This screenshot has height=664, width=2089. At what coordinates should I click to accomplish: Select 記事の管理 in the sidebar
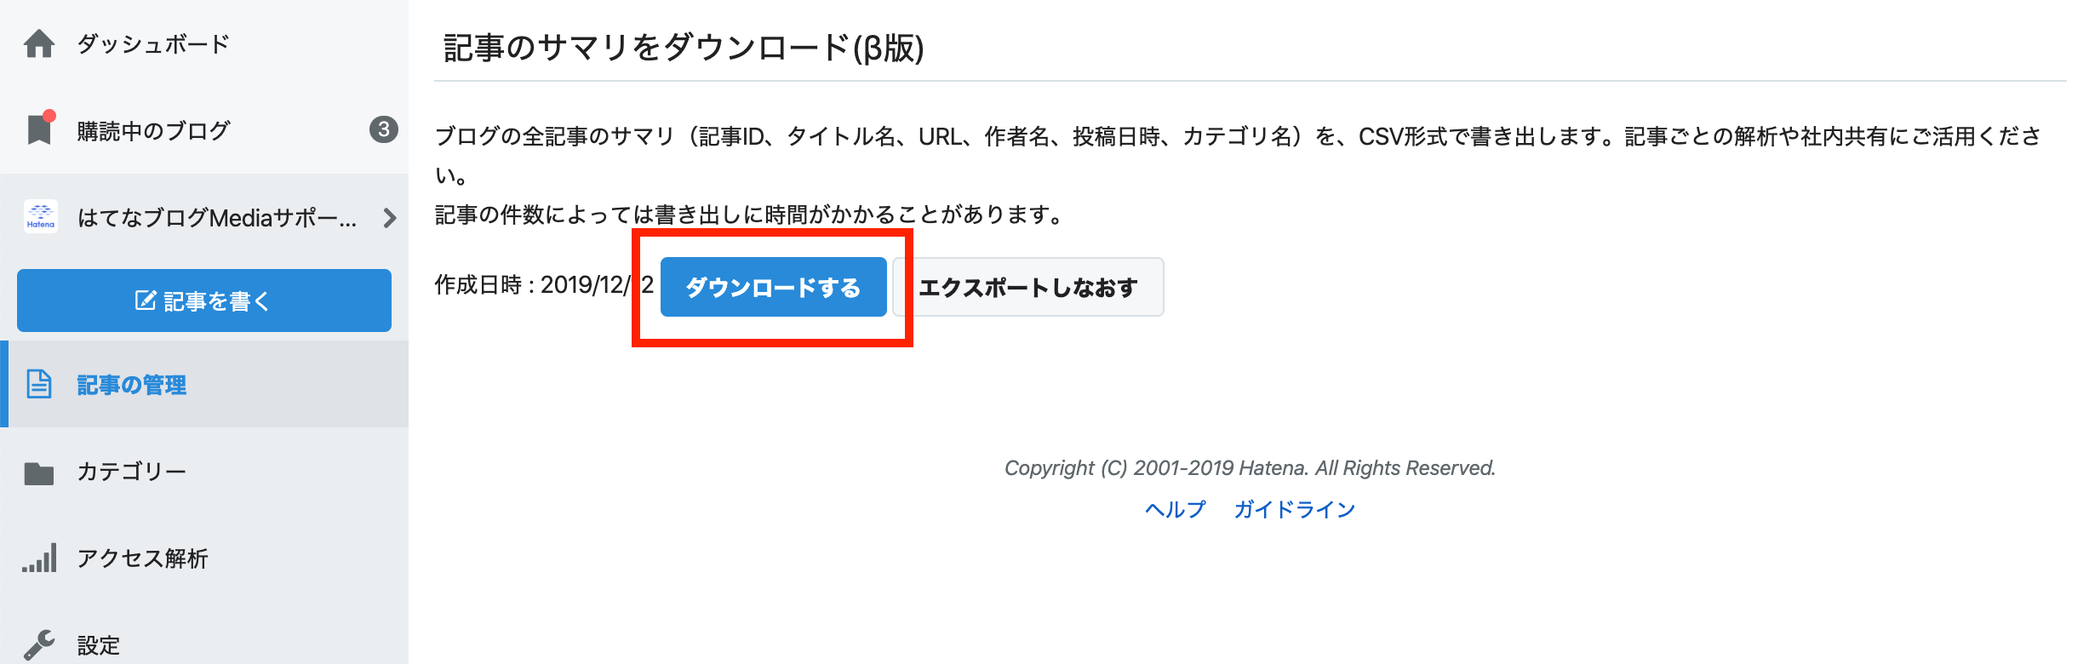pyautogui.click(x=133, y=385)
